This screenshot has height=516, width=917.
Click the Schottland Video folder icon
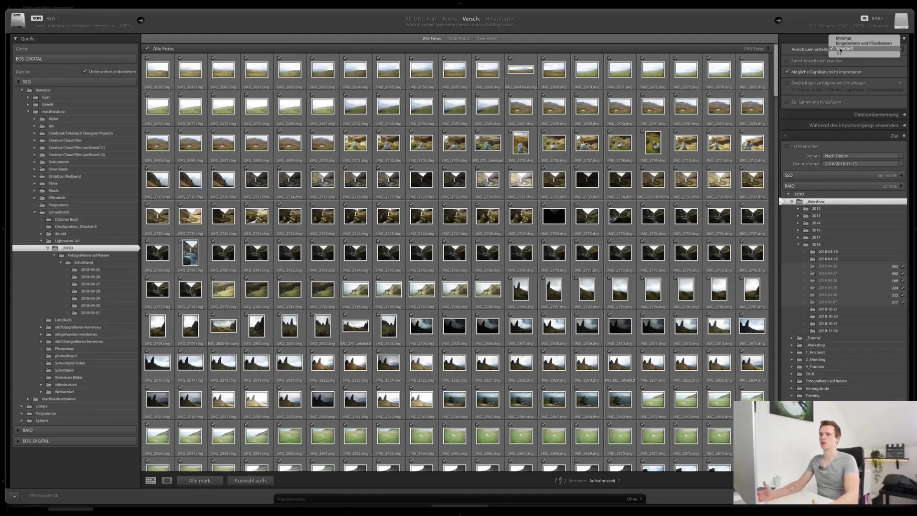coord(48,363)
